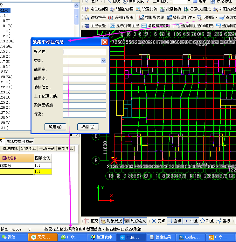
Task: Click 还原CAD图元 icon
Action: 186,9
